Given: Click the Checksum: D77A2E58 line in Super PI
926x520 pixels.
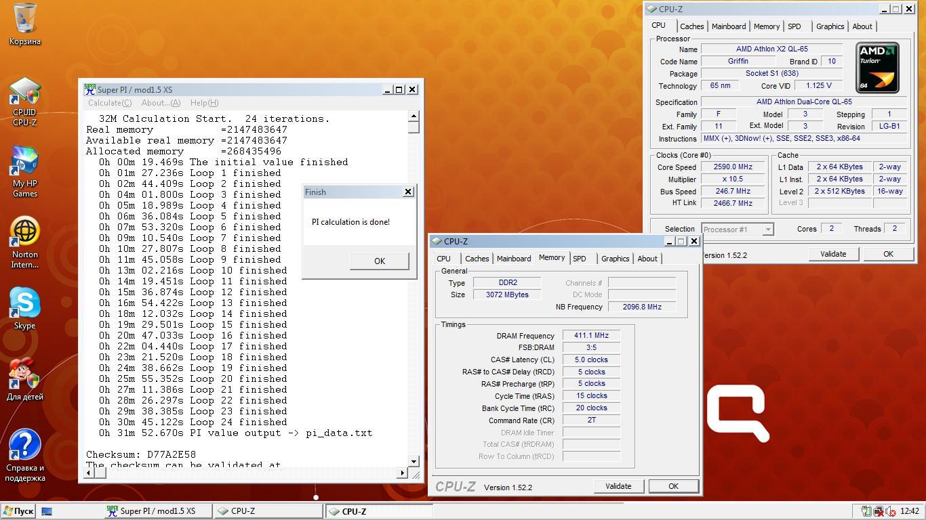Looking at the screenshot, I should coord(141,455).
